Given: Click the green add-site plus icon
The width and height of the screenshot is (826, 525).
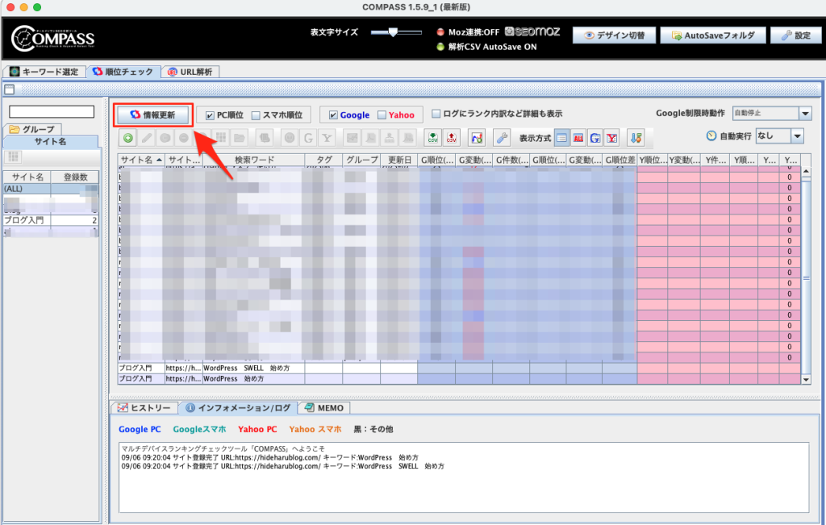Looking at the screenshot, I should 130,138.
